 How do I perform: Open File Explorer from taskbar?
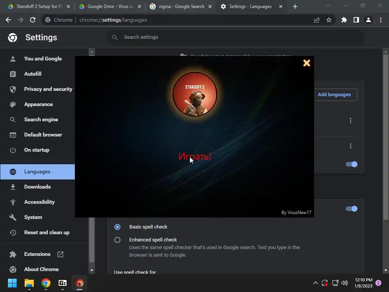point(29,283)
